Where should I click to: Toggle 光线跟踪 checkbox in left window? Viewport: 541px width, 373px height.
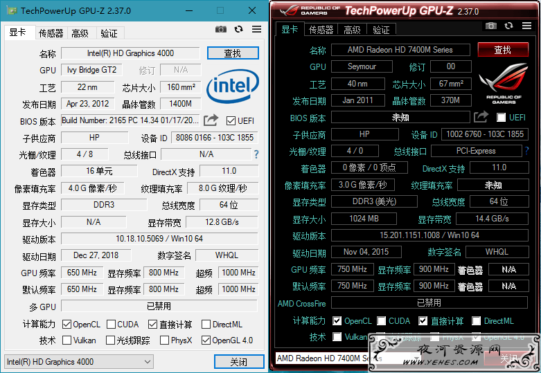[x=110, y=340]
